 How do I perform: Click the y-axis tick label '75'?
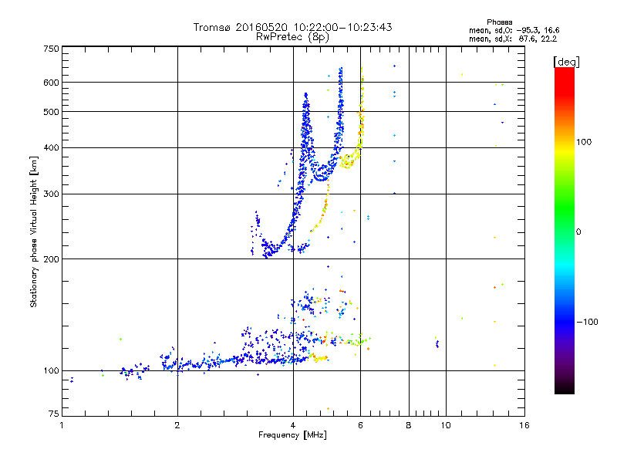[x=54, y=414]
